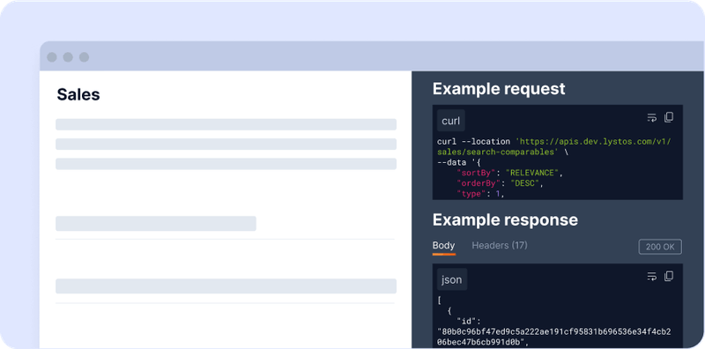Click the first window control dot
The width and height of the screenshot is (705, 349).
point(52,57)
